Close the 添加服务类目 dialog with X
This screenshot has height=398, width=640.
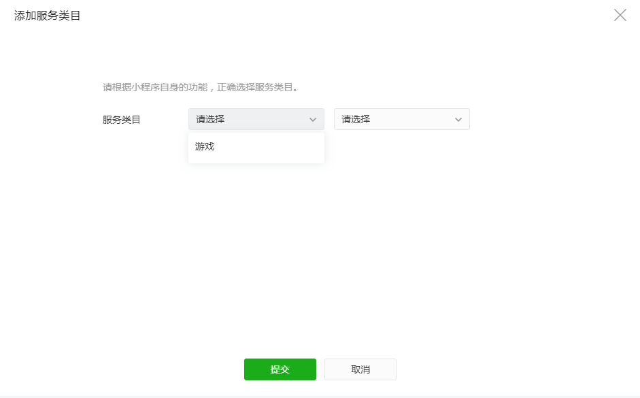pos(620,15)
